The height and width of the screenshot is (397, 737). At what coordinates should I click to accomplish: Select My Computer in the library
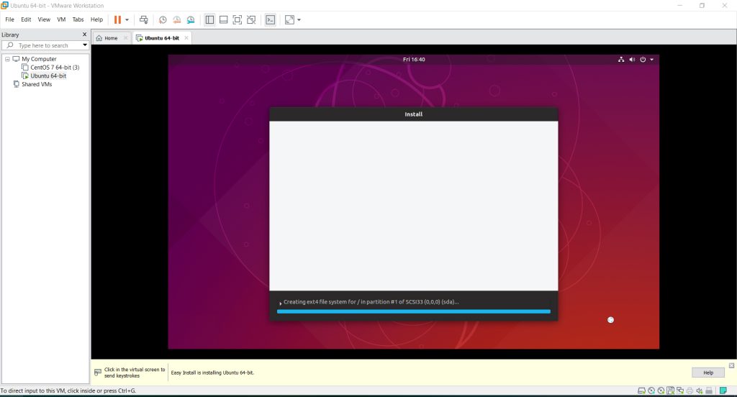tap(39, 59)
